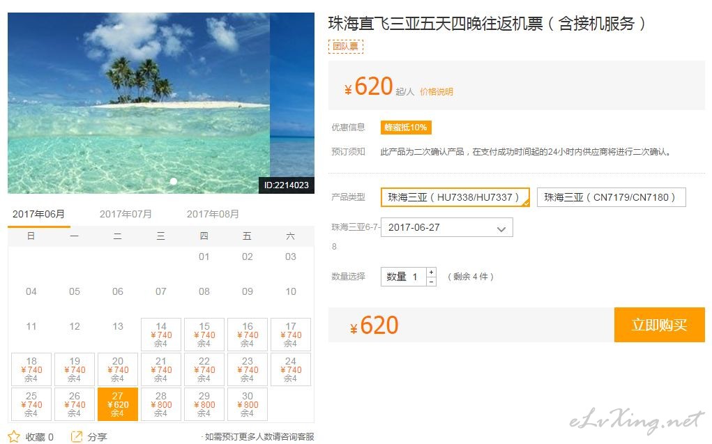Choose June 30 priced at ¥800
Image resolution: width=712 pixels, height=444 pixels.
click(x=248, y=404)
